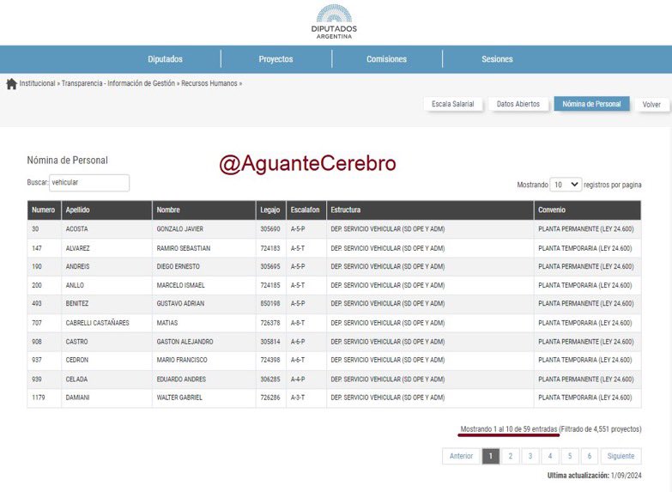Sort table by Convenio column
This screenshot has height=492, width=672.
[588, 210]
